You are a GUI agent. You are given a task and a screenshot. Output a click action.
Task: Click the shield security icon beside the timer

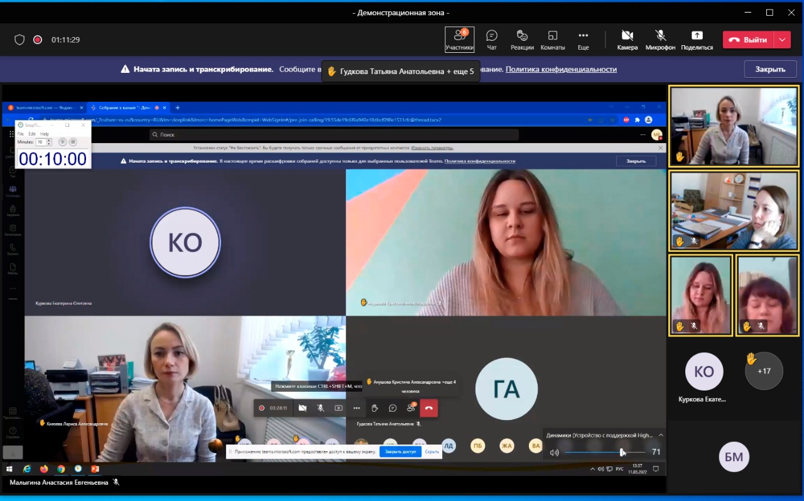[x=19, y=40]
